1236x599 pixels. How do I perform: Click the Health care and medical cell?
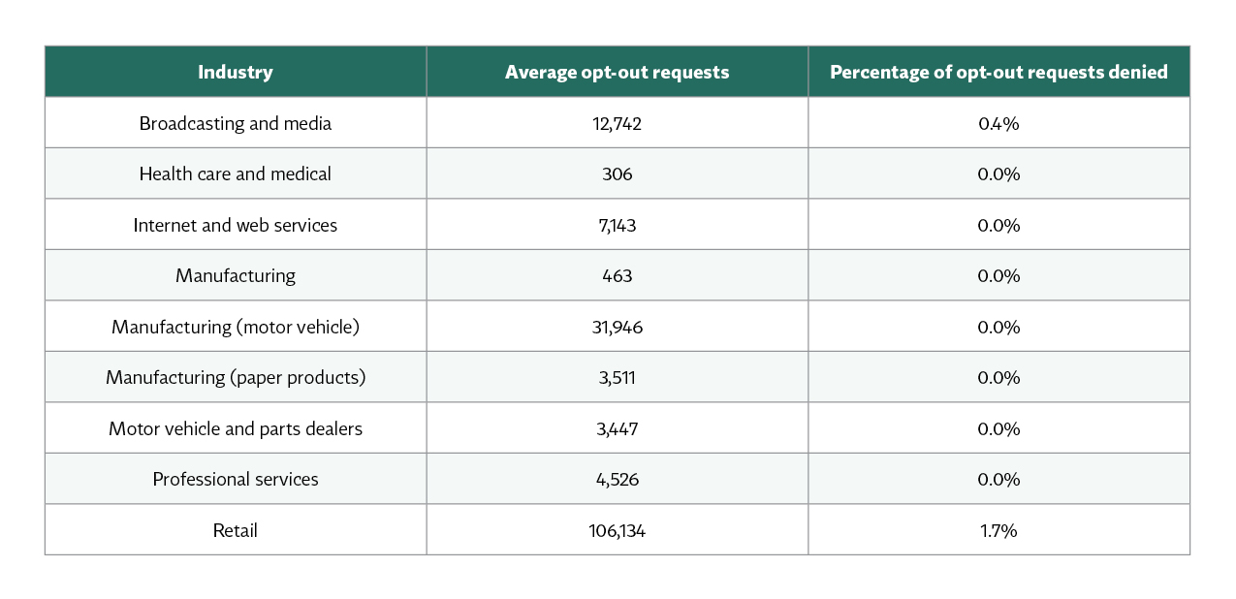pos(236,173)
